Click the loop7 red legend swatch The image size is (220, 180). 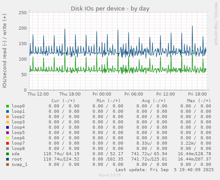click(8, 143)
